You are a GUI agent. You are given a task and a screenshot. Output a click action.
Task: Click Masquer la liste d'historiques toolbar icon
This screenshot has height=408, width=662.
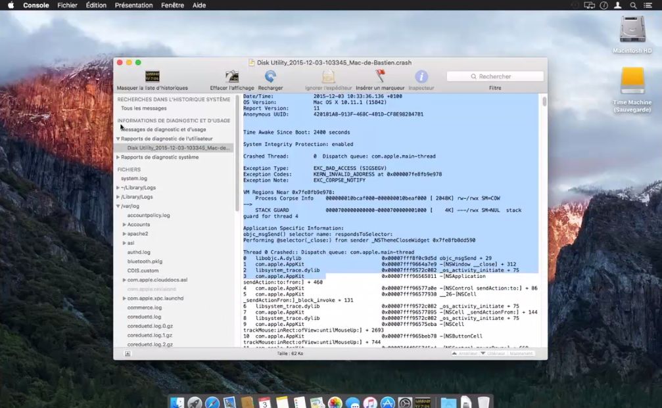pos(153,76)
